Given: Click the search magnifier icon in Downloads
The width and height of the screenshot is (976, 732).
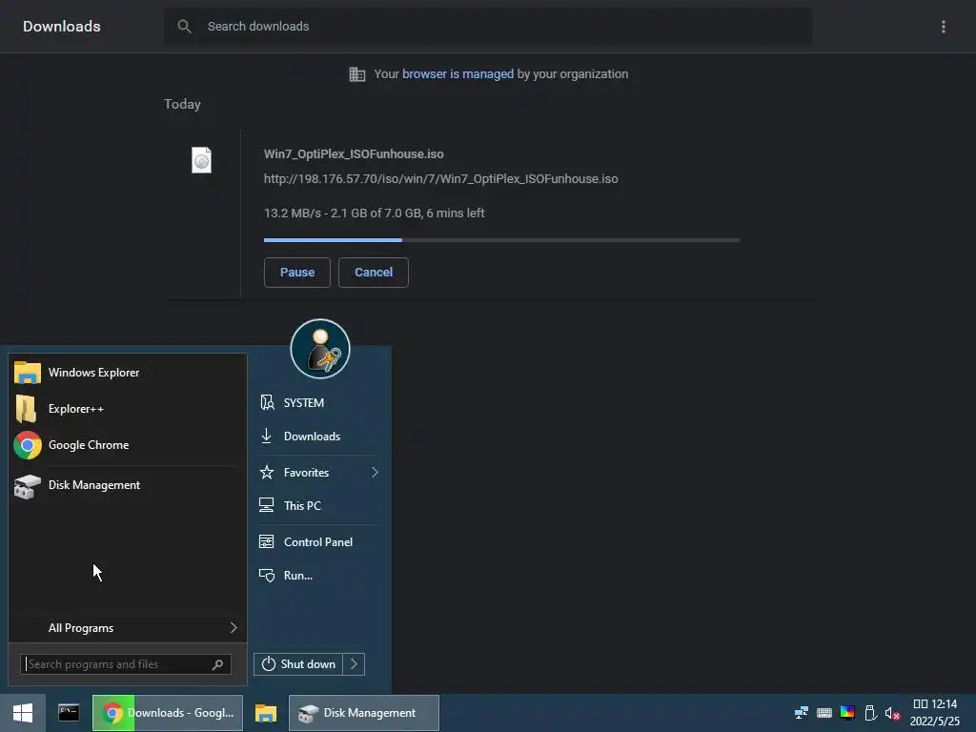Looking at the screenshot, I should (x=184, y=26).
